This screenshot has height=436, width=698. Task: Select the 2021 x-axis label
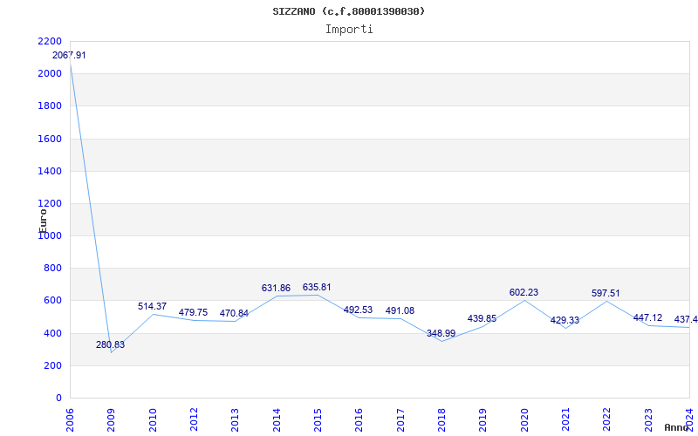[565, 420]
